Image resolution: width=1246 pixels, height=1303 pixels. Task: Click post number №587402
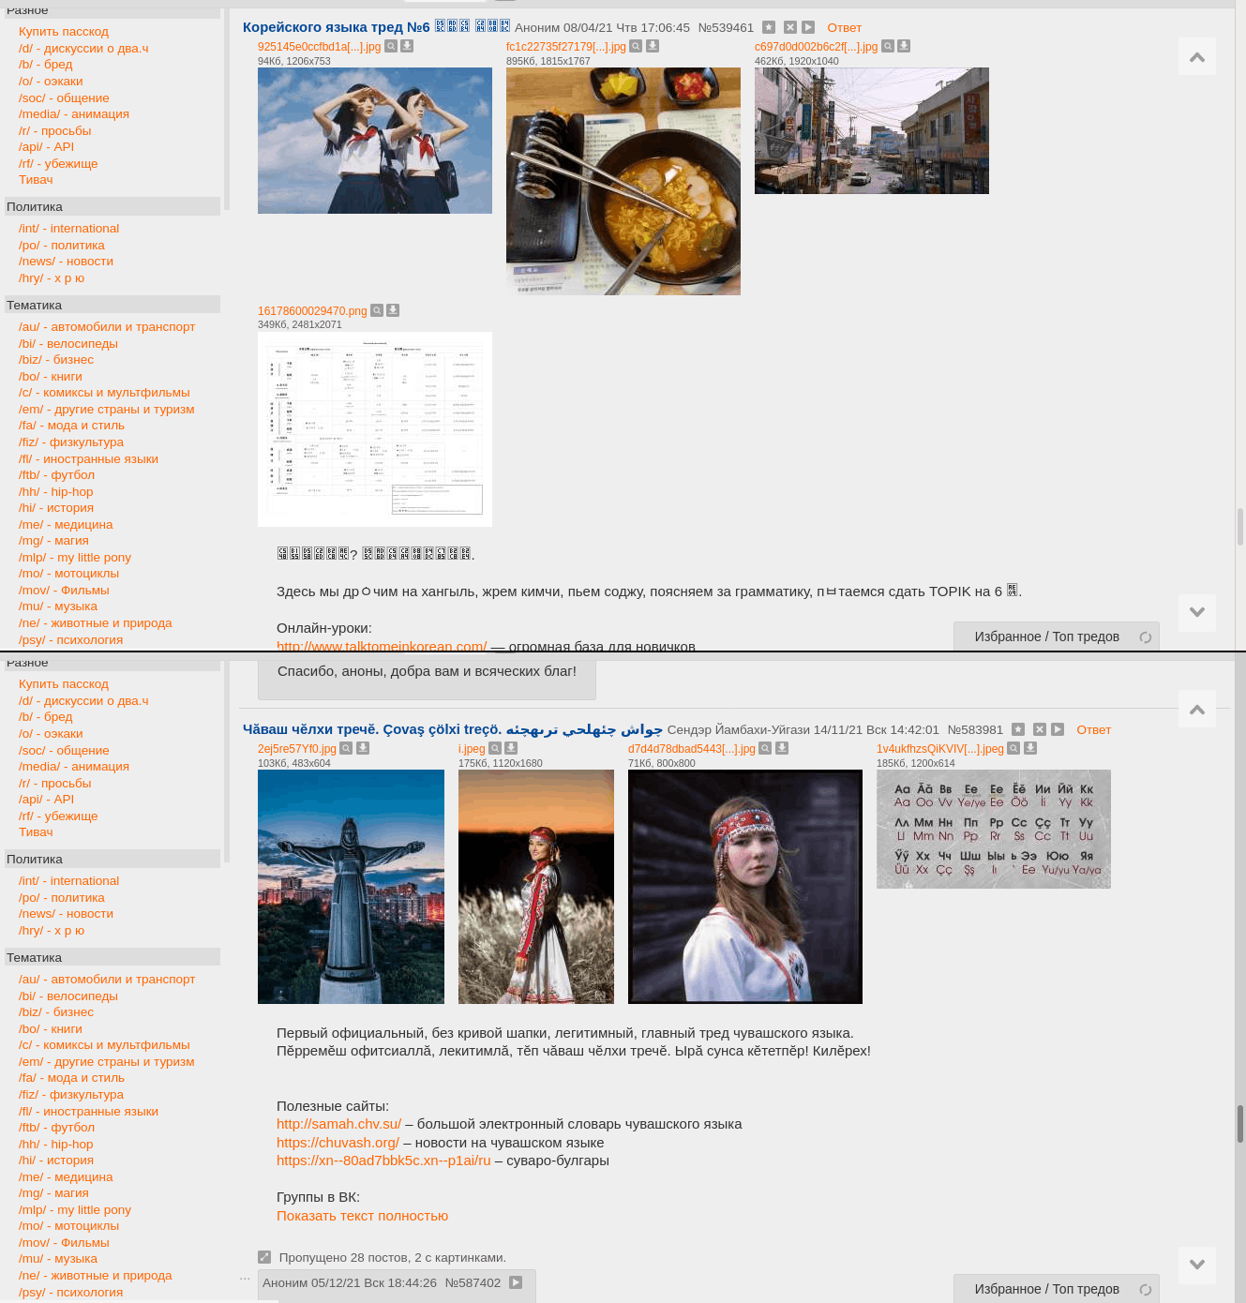[473, 1282]
